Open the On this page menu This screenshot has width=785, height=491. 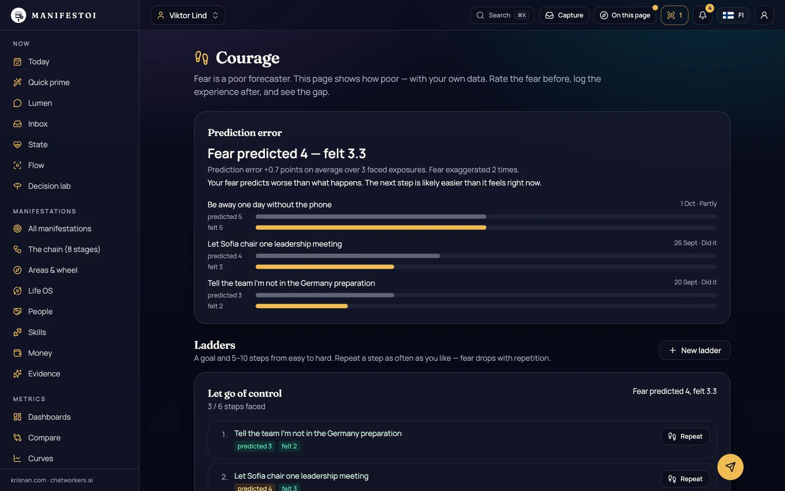(x=625, y=15)
